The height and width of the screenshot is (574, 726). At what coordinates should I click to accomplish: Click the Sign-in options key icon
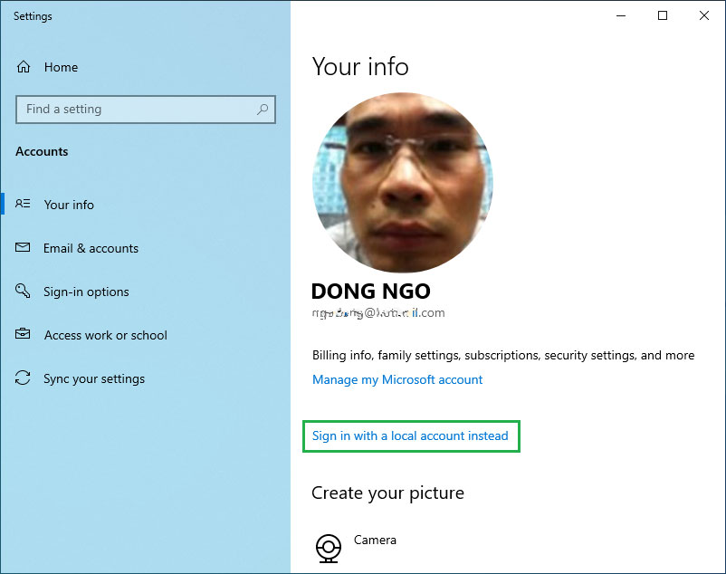click(24, 292)
